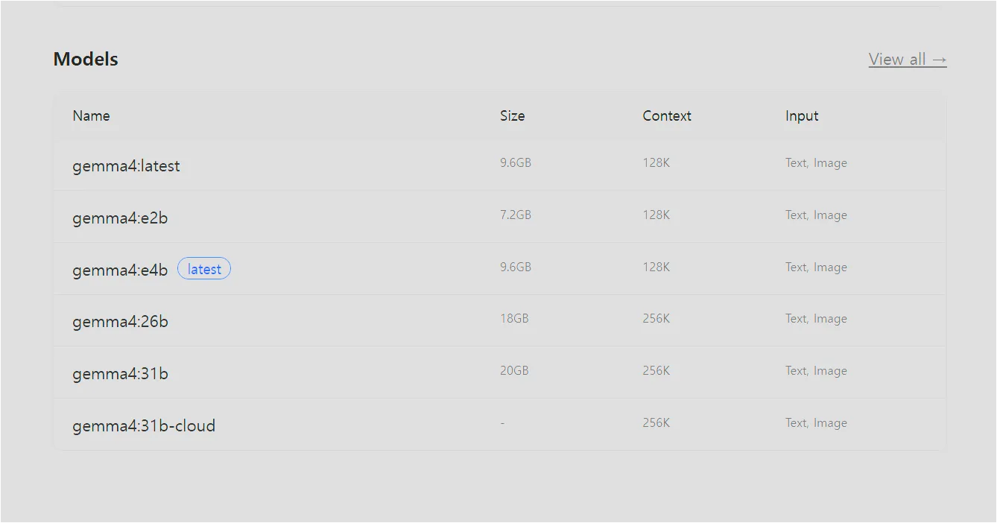Click the Models section heading
Screen dimensions: 997x523
[86, 60]
